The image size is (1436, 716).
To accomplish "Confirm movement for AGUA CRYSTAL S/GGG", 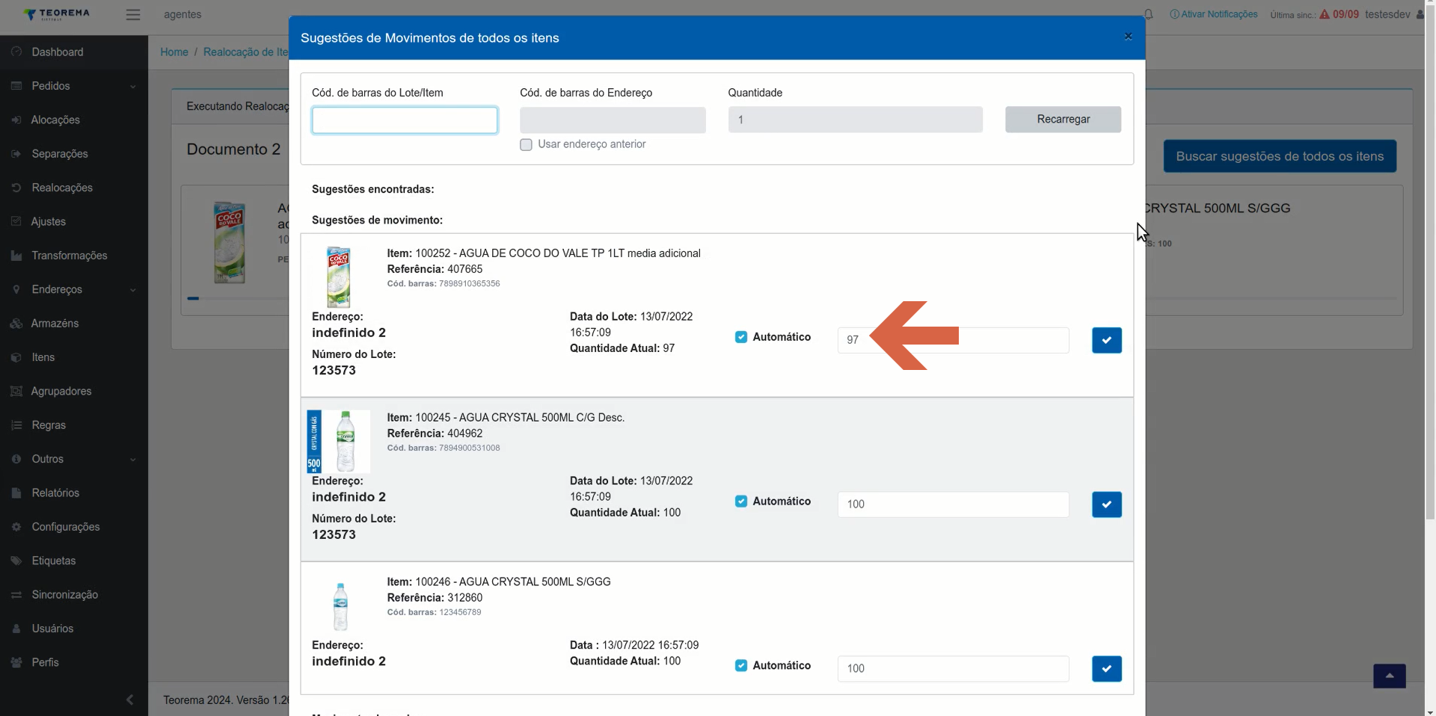I will click(x=1106, y=669).
